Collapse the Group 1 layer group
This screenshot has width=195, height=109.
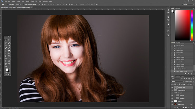tap(174, 93)
